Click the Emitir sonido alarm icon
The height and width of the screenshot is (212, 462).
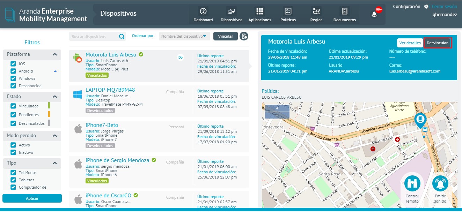coord(440,184)
